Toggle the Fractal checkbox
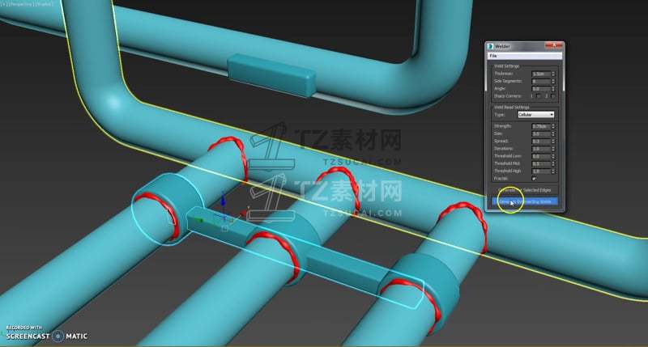 click(534, 179)
